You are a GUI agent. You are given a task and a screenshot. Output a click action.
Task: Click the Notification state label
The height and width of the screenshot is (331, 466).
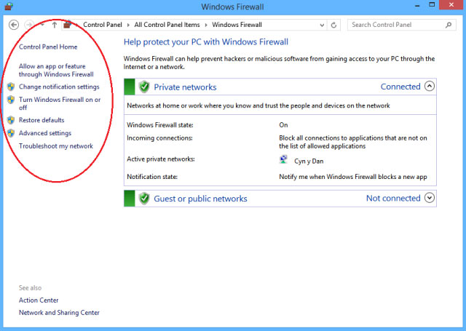pos(152,177)
